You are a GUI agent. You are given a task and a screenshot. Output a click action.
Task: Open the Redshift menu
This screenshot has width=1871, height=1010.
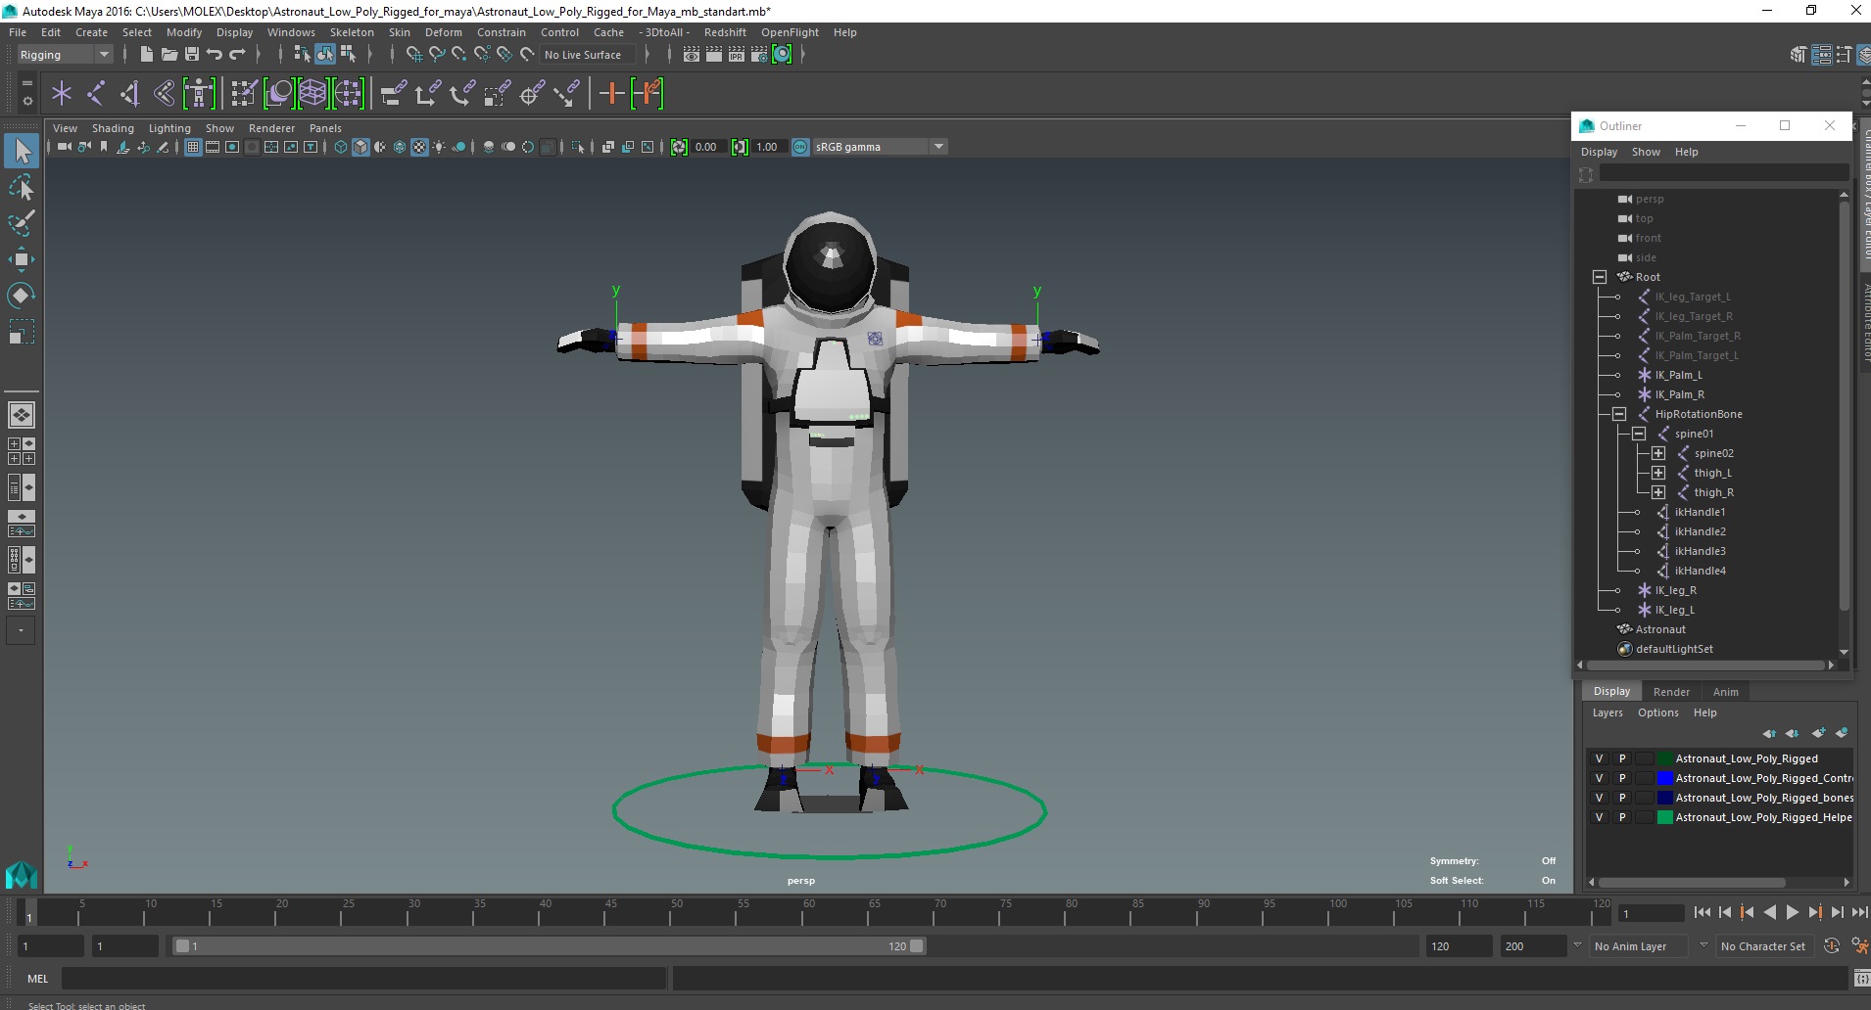tap(725, 32)
